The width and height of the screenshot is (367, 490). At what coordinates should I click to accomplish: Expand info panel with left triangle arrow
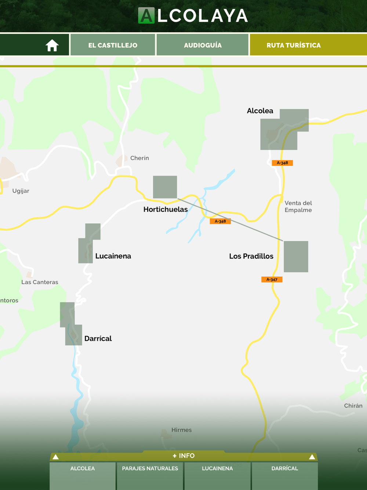pyautogui.click(x=56, y=457)
